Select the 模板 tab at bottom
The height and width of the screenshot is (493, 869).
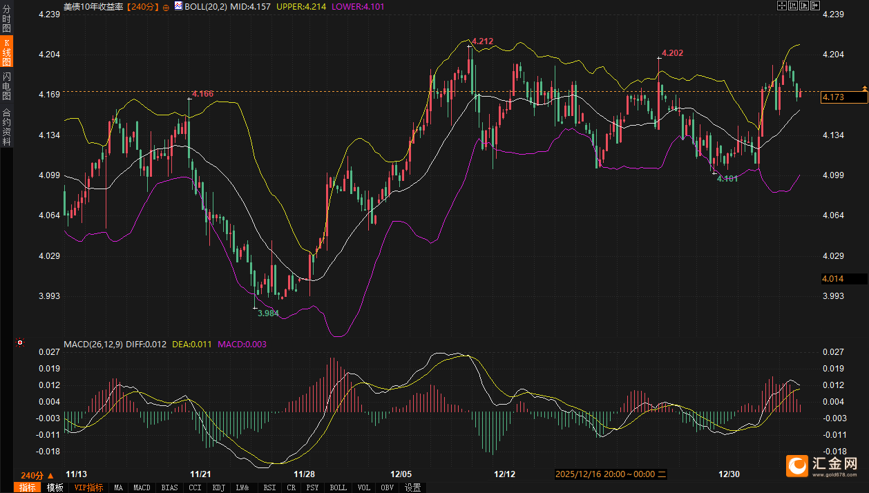tap(55, 487)
